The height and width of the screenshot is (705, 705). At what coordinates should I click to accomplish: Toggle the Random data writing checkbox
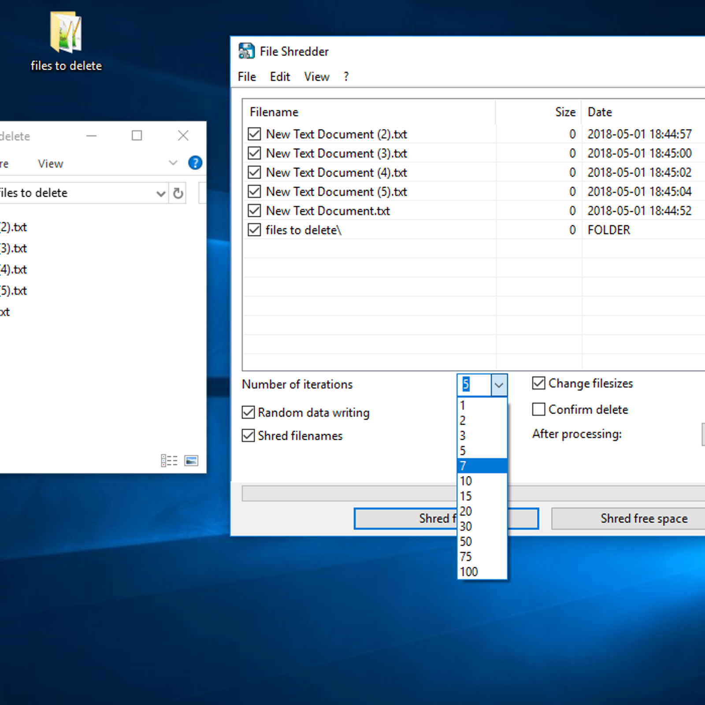[249, 412]
